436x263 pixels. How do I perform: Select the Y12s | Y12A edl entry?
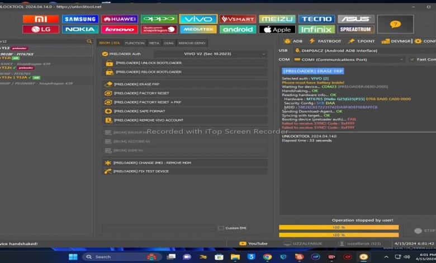tap(46, 80)
